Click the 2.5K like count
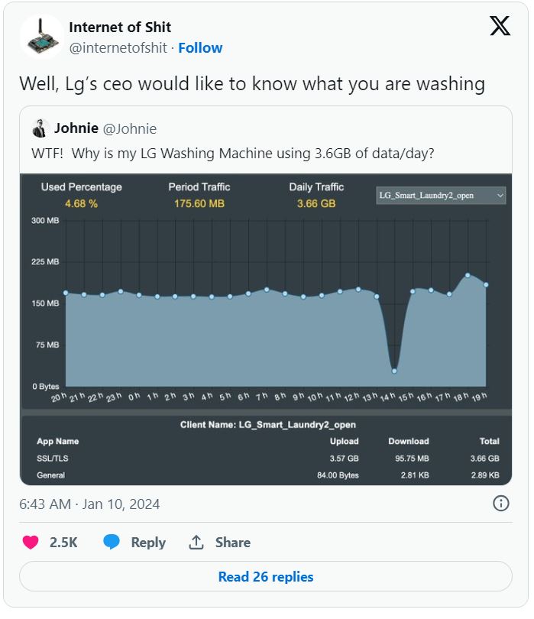The width and height of the screenshot is (534, 619). (63, 542)
